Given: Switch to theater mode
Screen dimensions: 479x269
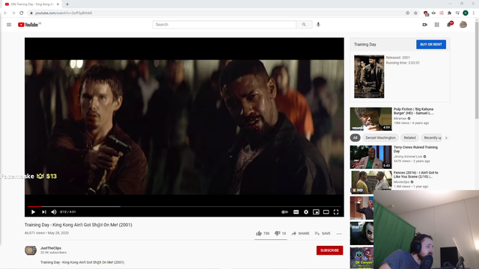Looking at the screenshot, I should 326,212.
